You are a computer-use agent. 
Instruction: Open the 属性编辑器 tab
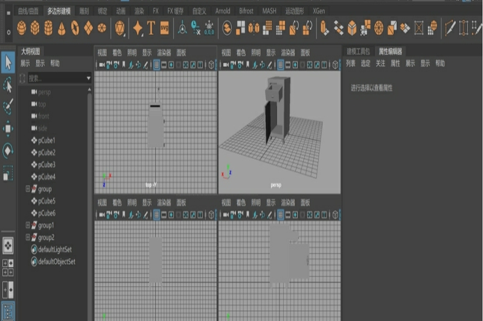click(390, 52)
